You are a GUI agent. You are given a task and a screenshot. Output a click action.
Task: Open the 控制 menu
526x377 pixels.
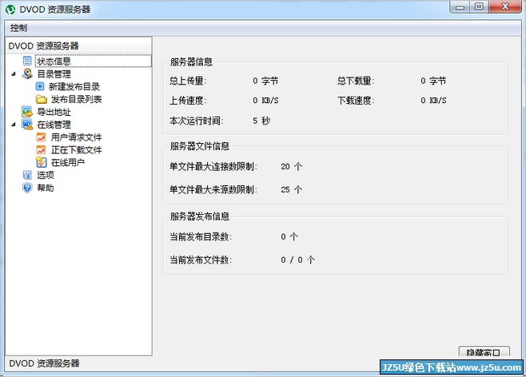point(18,28)
